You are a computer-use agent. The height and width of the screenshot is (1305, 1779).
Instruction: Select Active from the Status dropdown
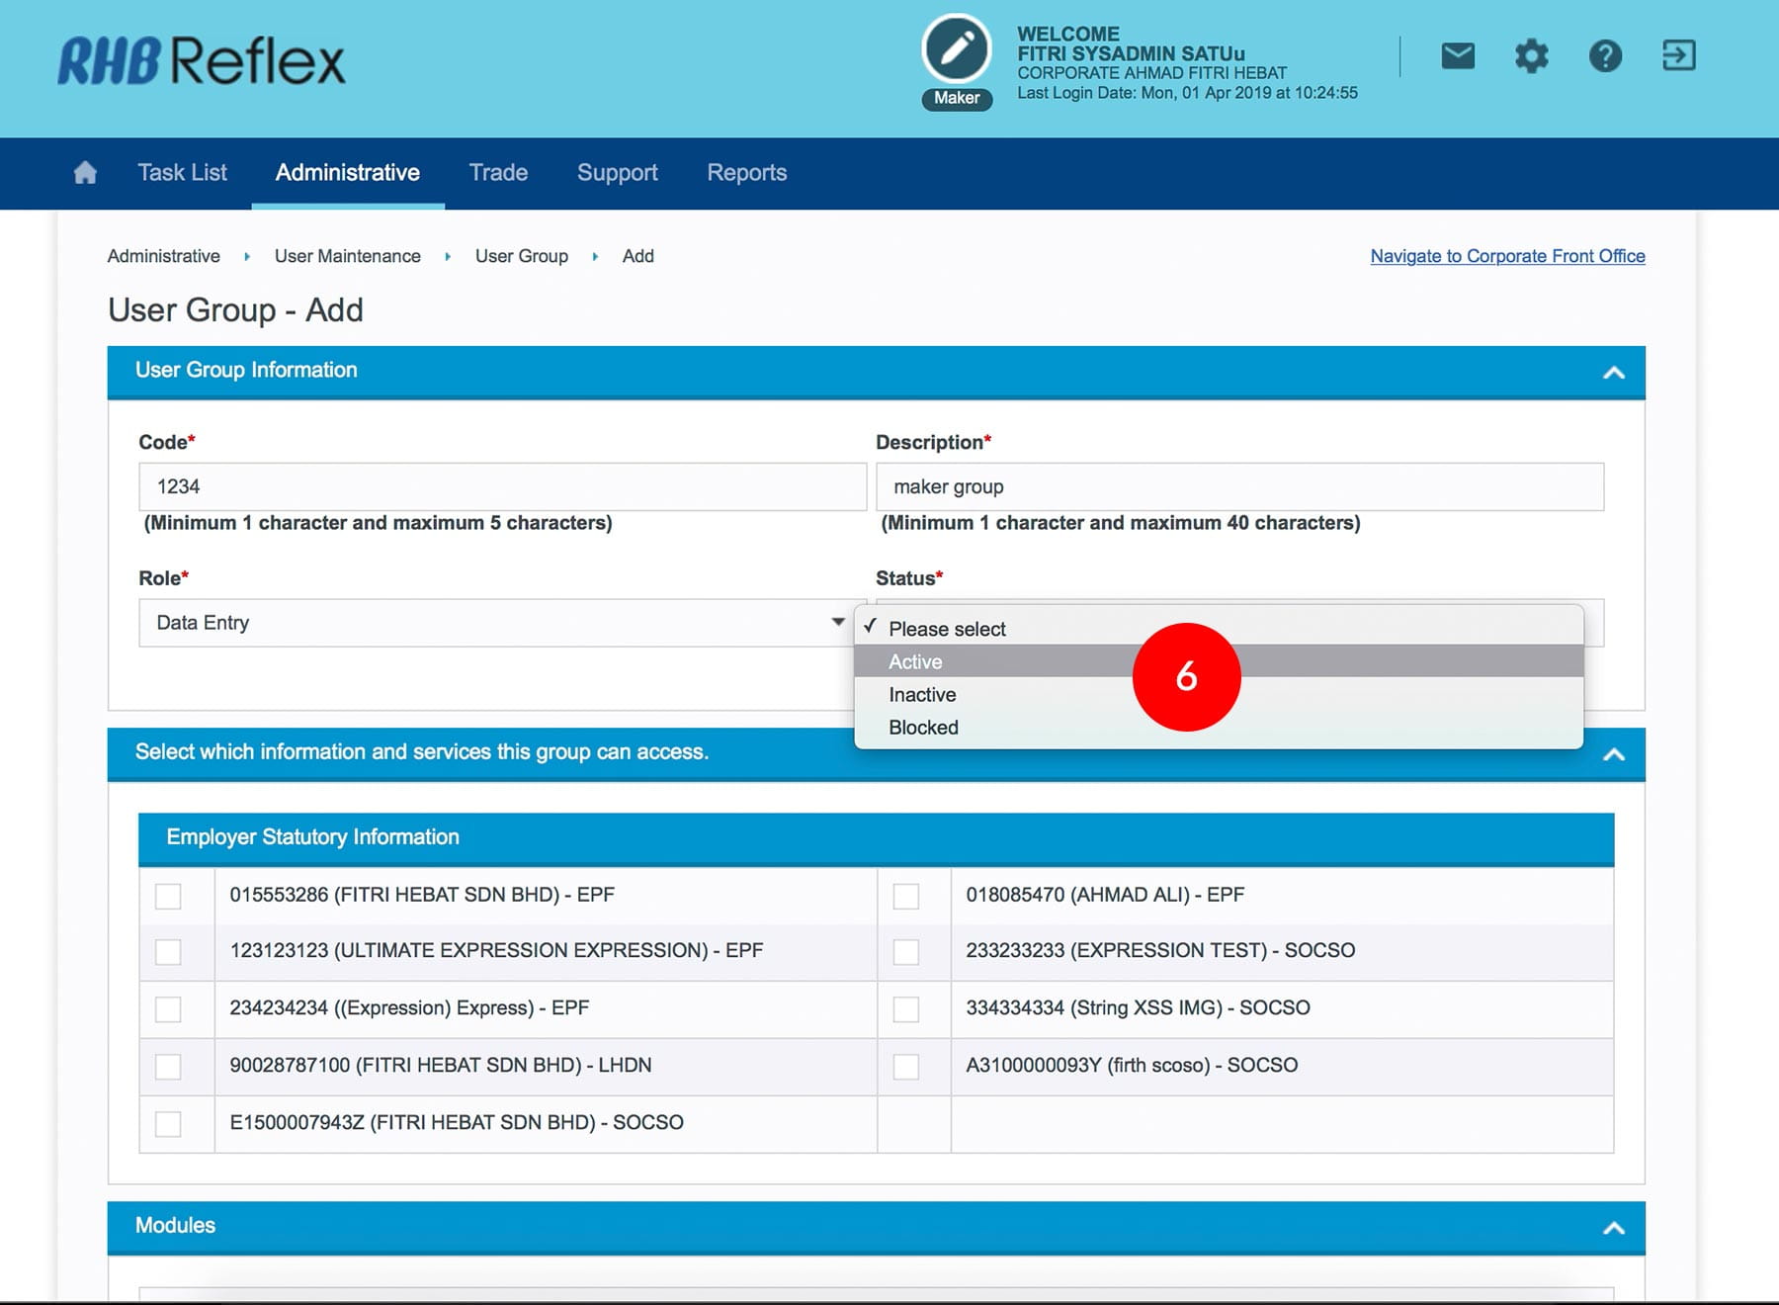(915, 661)
